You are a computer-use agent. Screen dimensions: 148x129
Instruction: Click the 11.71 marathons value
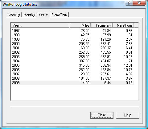[x=128, y=61]
